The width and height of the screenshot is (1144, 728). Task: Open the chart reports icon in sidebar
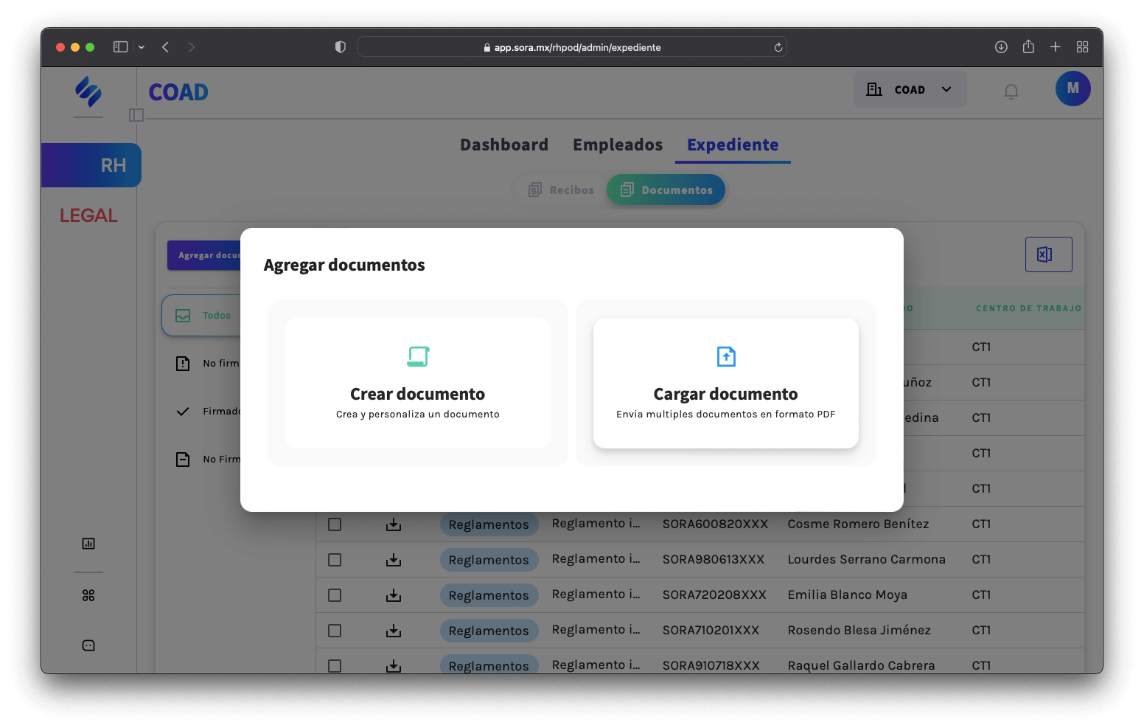point(88,544)
